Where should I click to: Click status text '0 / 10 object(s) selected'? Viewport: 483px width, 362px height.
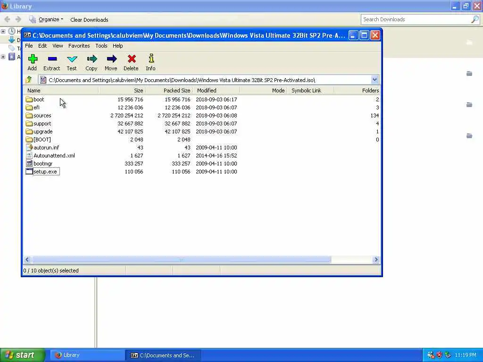(x=51, y=271)
